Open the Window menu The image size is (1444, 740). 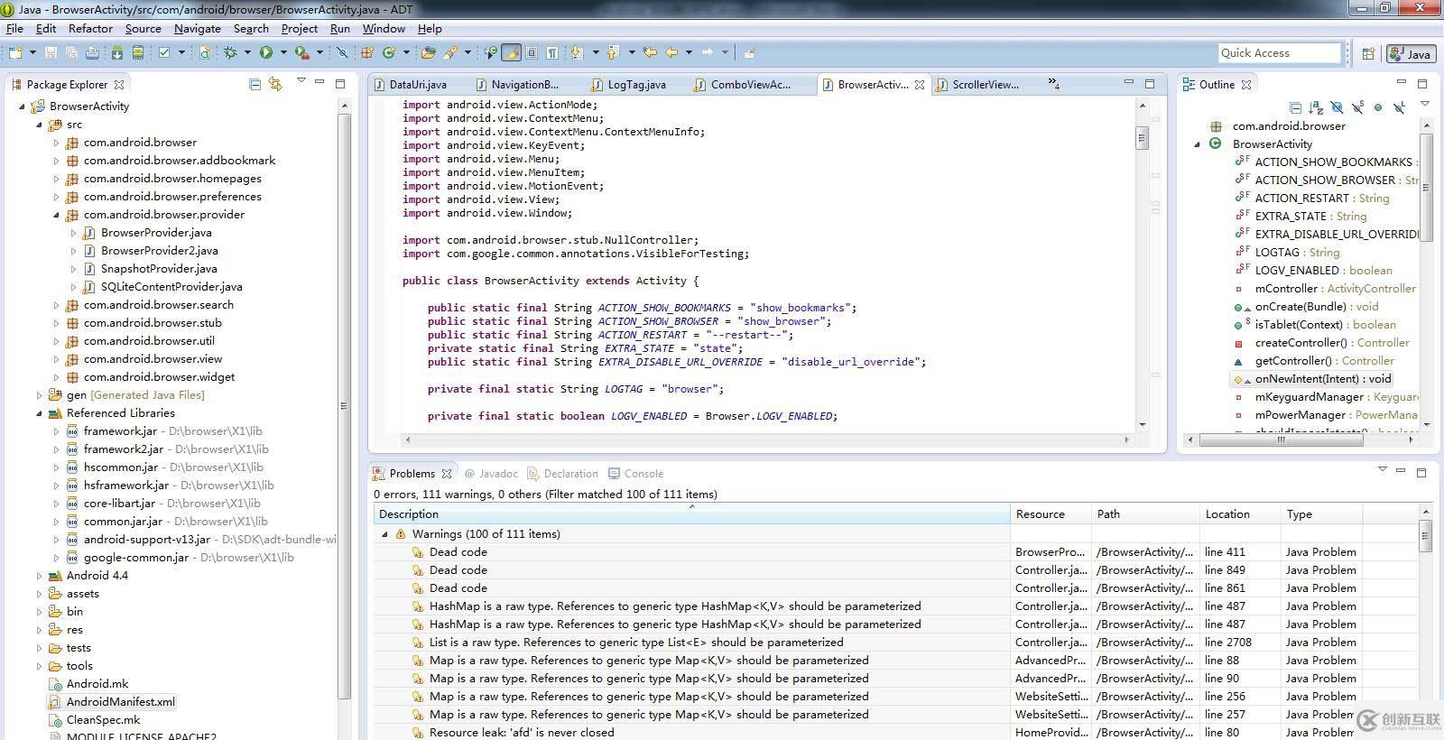tap(384, 28)
